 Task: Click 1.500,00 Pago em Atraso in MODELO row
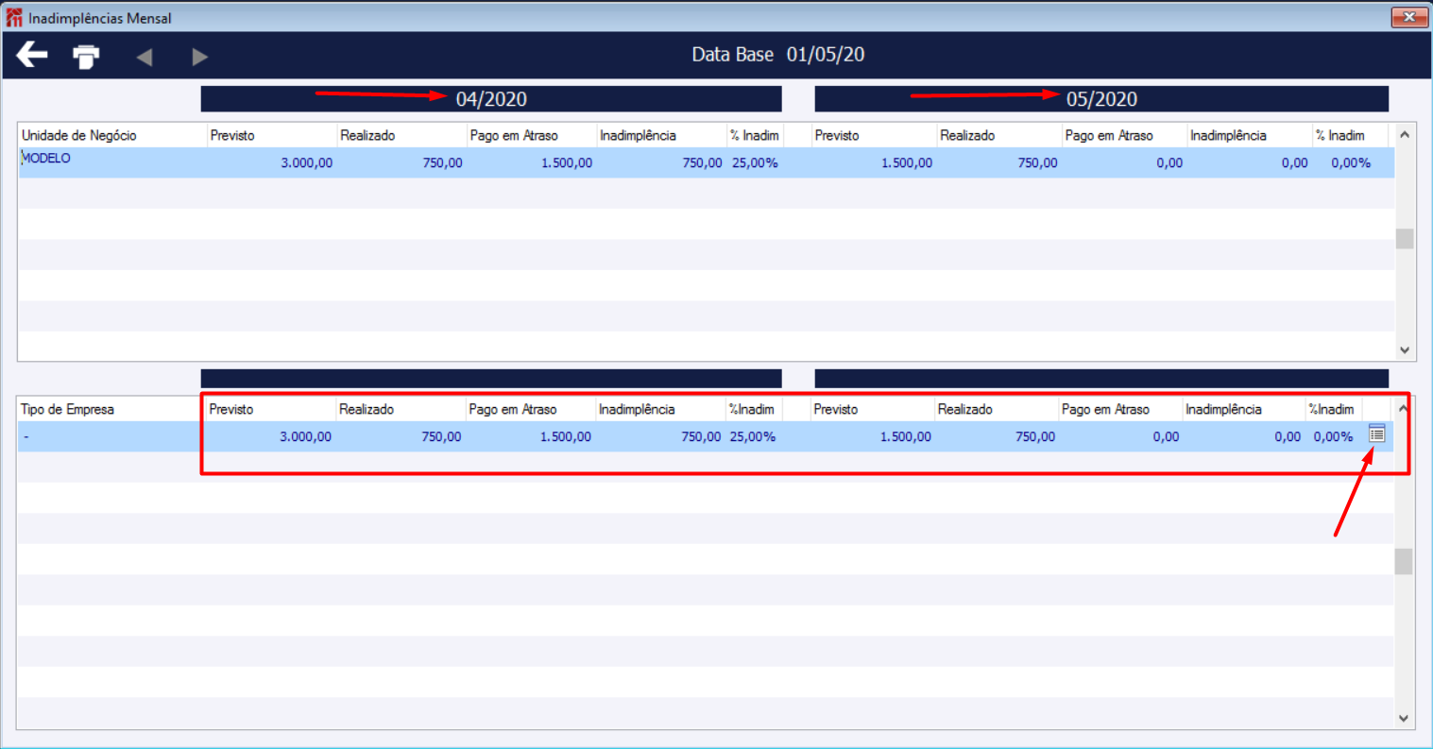point(567,162)
